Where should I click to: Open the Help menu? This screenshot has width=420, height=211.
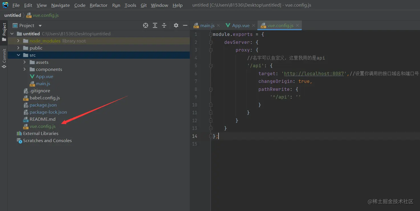(x=178, y=5)
